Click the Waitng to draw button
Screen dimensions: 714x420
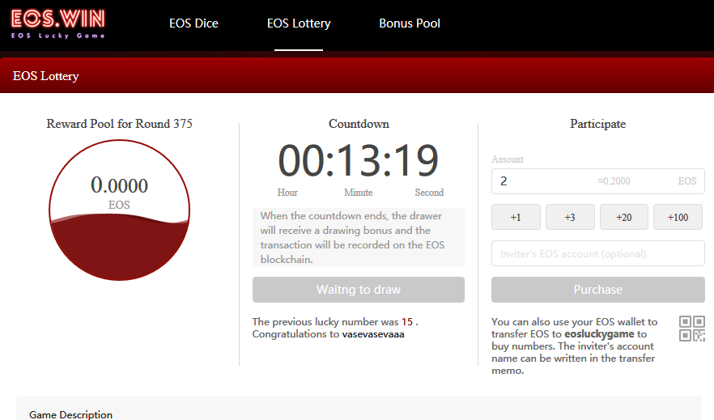click(x=359, y=290)
